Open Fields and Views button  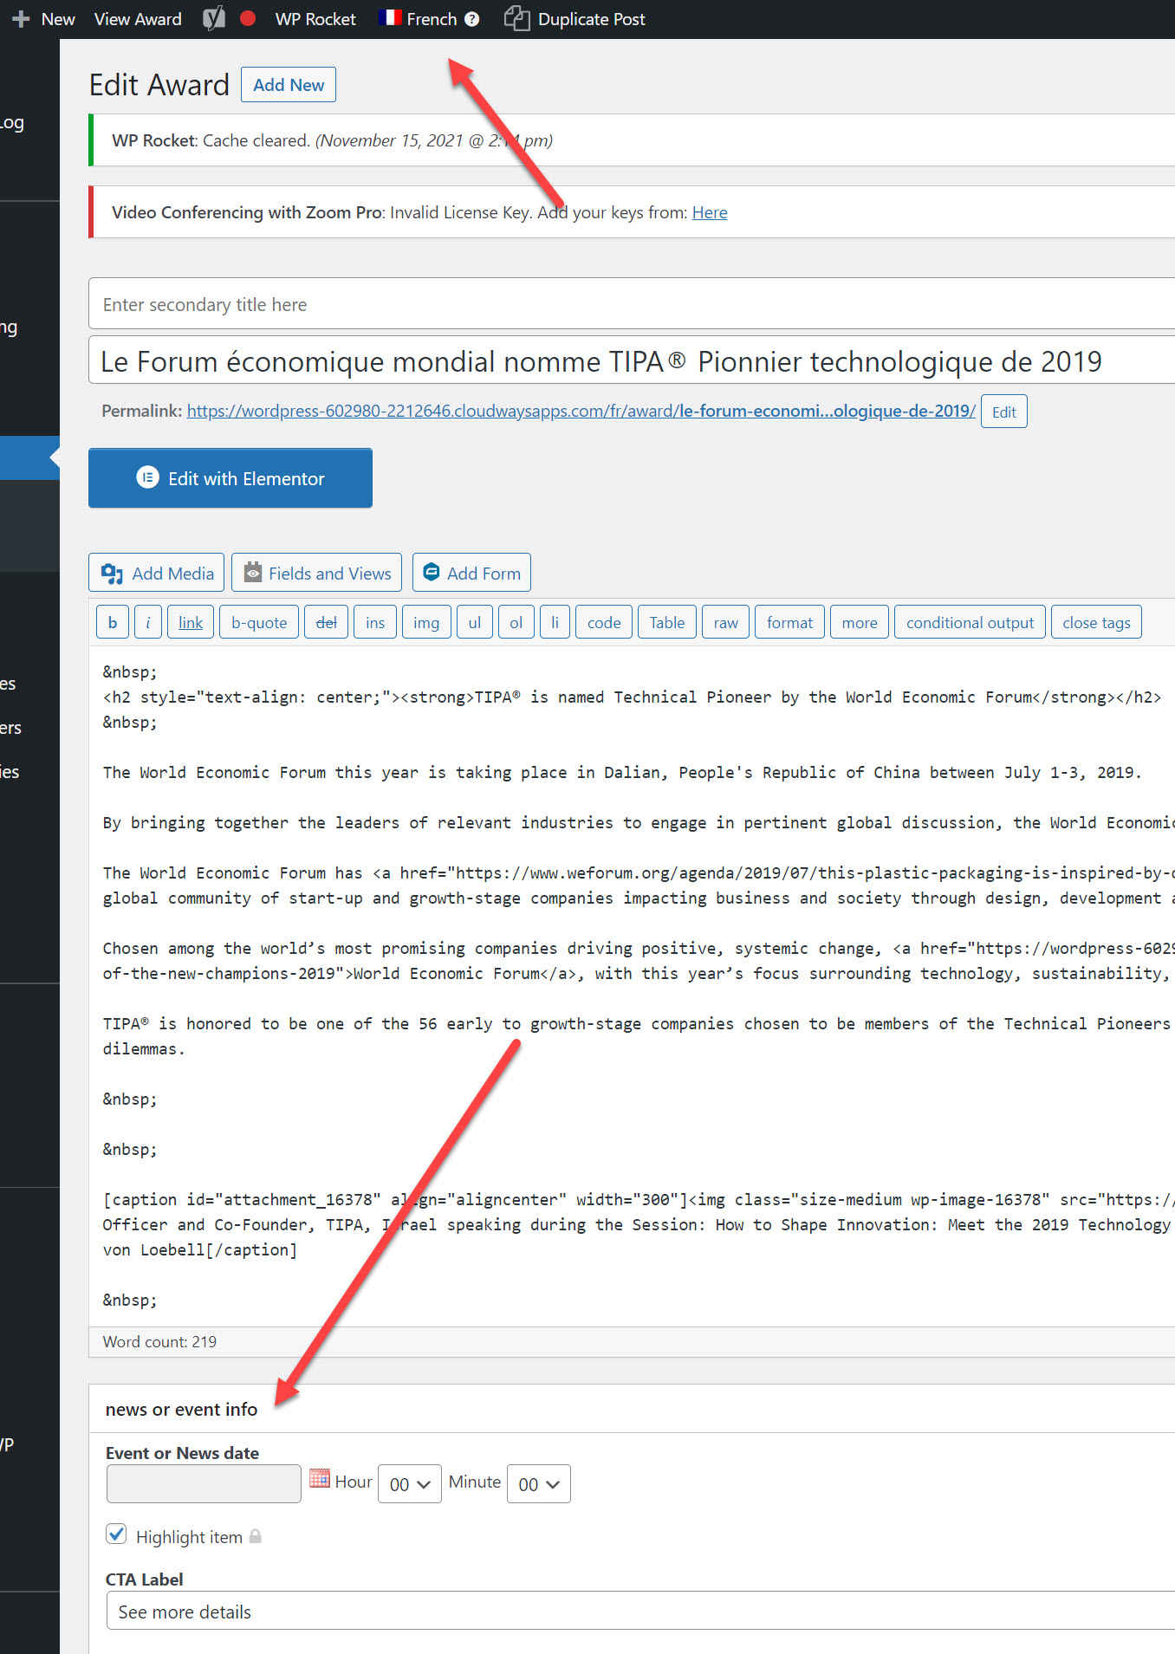coord(317,573)
